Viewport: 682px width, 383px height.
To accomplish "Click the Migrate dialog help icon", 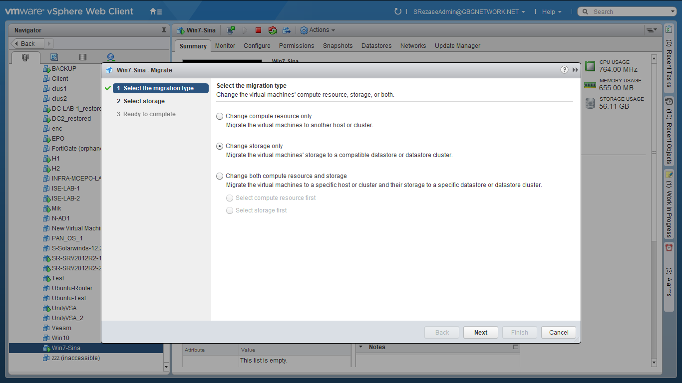I will click(x=564, y=70).
